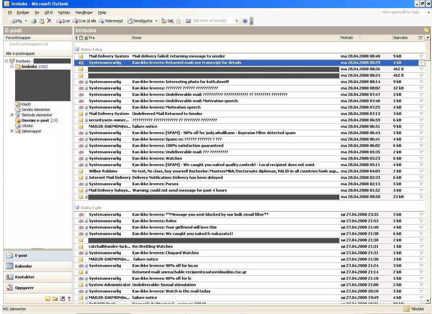Viewport: 432px width, 314px height.
Task: Click envelope icon of Wilbur Robbins message
Action: pyautogui.click(x=81, y=171)
